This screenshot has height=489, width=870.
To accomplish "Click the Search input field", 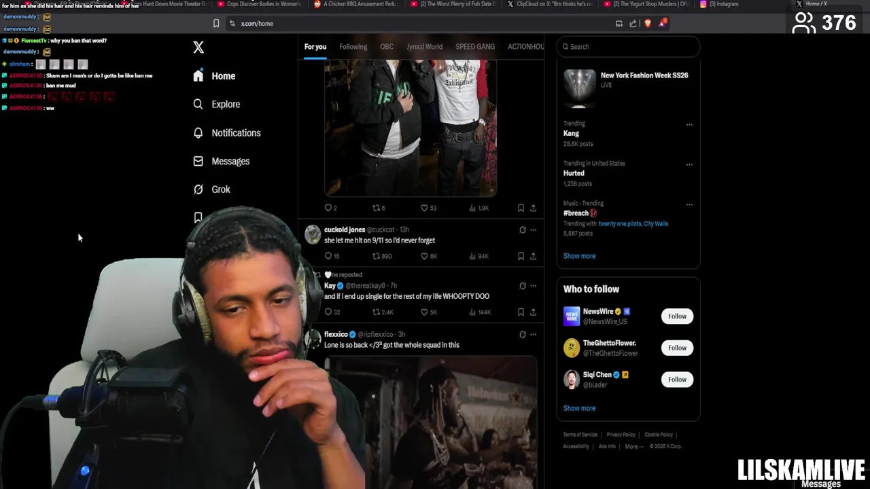I will (x=628, y=47).
